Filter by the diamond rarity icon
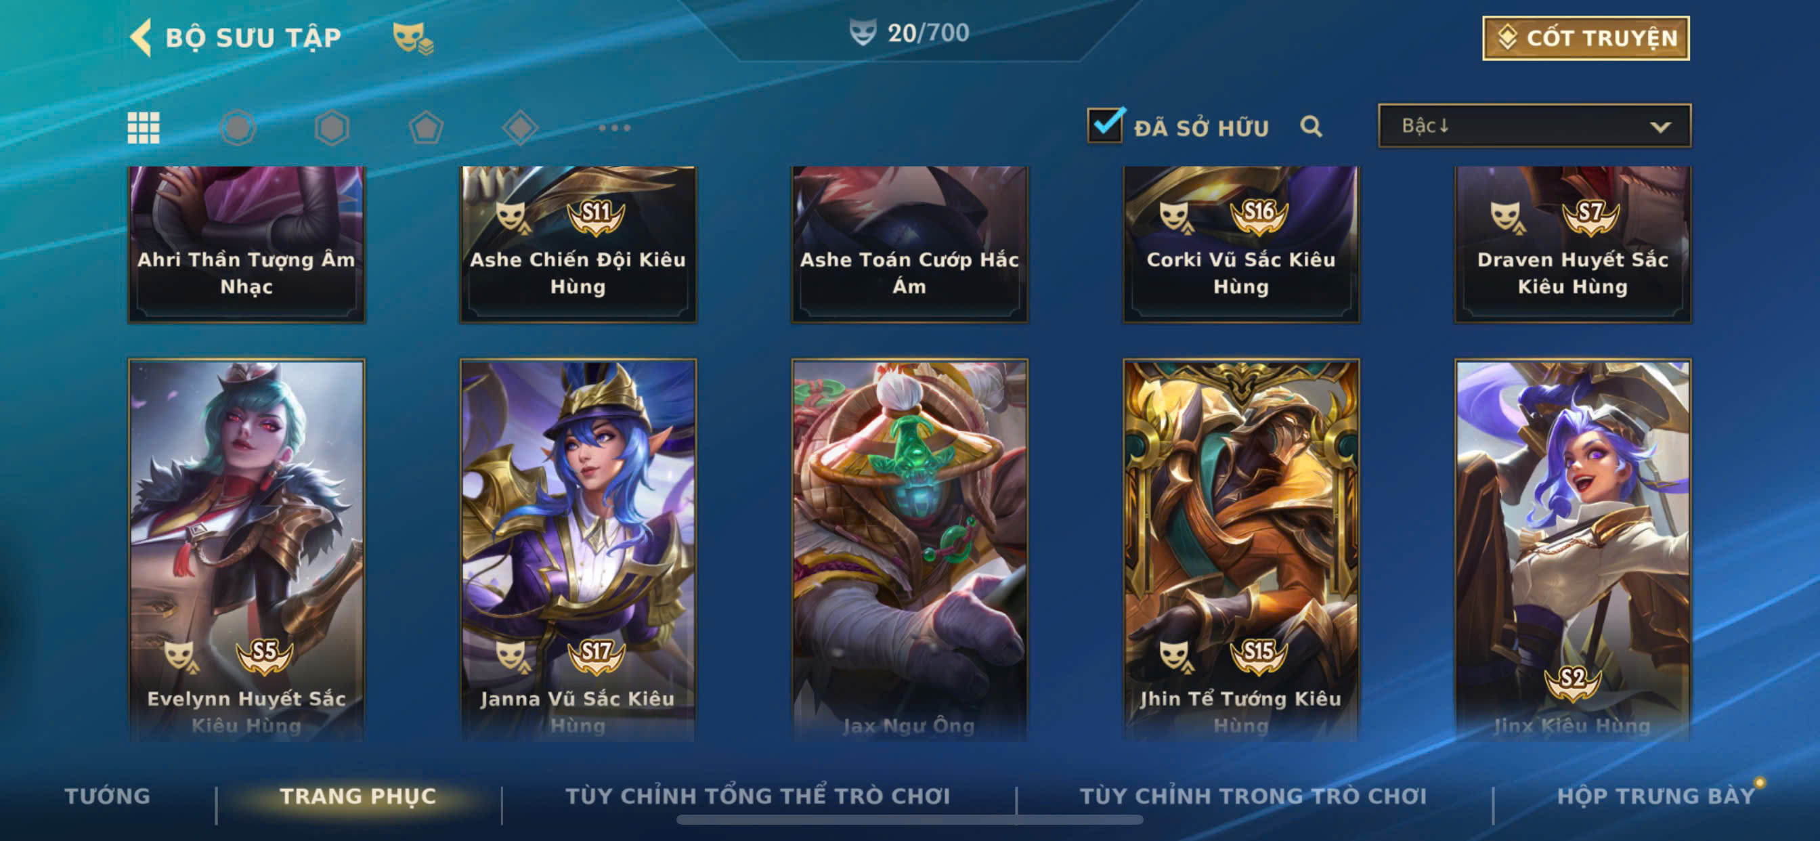The width and height of the screenshot is (1820, 841). 520,128
